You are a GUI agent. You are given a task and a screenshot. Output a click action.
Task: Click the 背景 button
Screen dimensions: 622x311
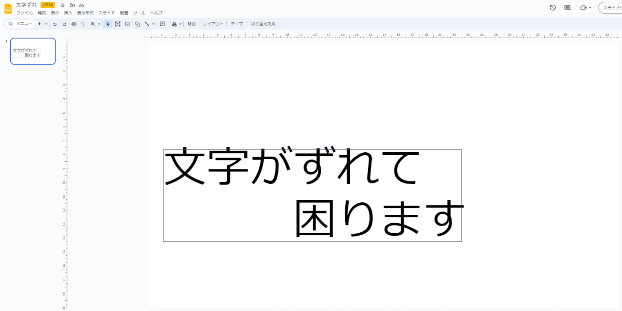click(192, 24)
